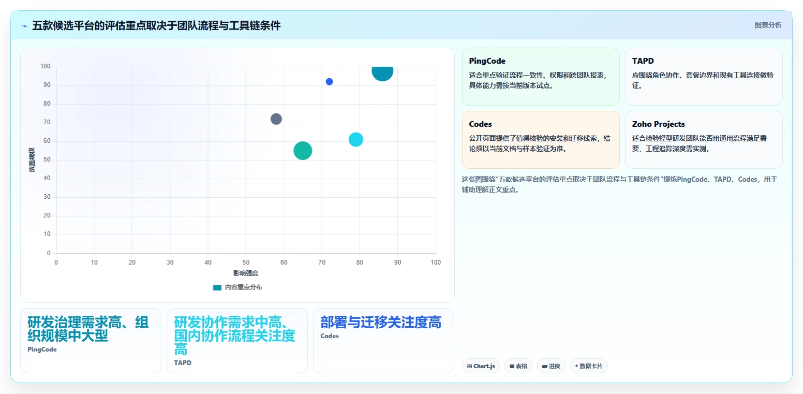803x394 pixels.
Task: Click the gray bubble in the chart
Action: 276,119
